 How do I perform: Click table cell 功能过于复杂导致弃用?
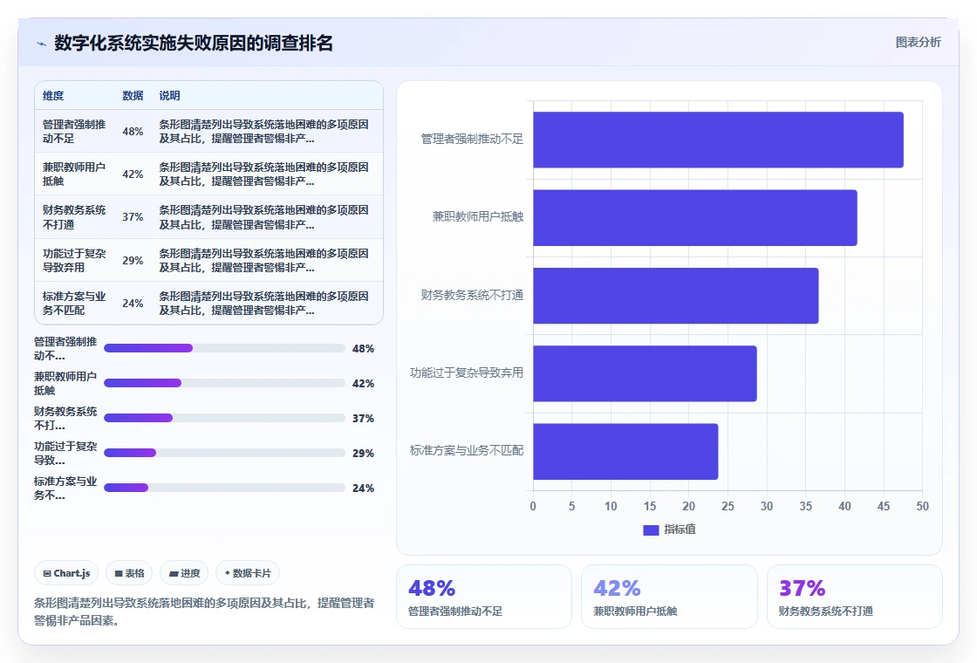coord(74,261)
